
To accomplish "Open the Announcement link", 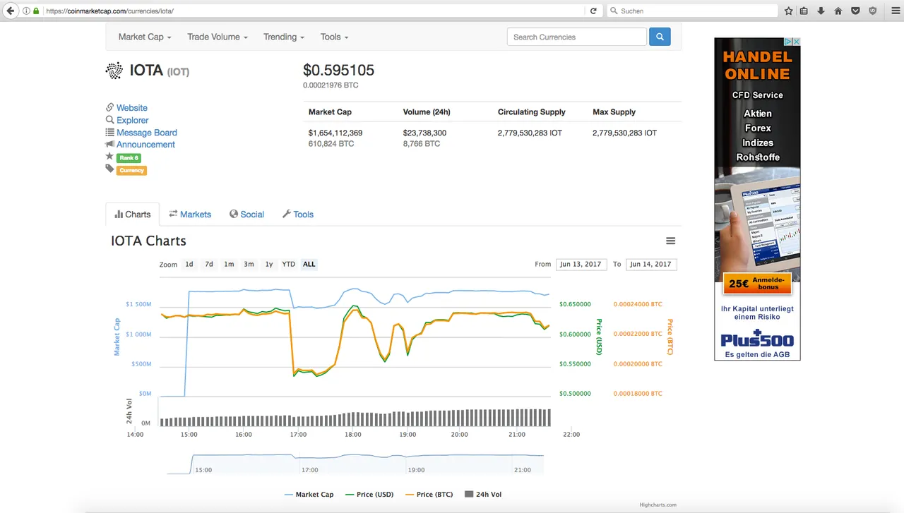I will coord(145,145).
